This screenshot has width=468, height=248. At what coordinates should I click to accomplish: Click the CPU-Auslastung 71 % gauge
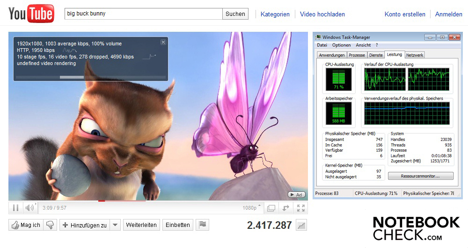(338, 80)
